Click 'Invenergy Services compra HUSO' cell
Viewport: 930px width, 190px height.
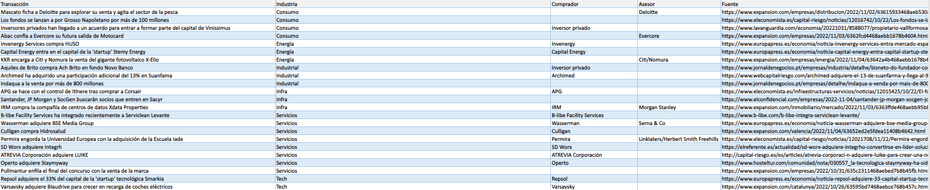coord(138,44)
